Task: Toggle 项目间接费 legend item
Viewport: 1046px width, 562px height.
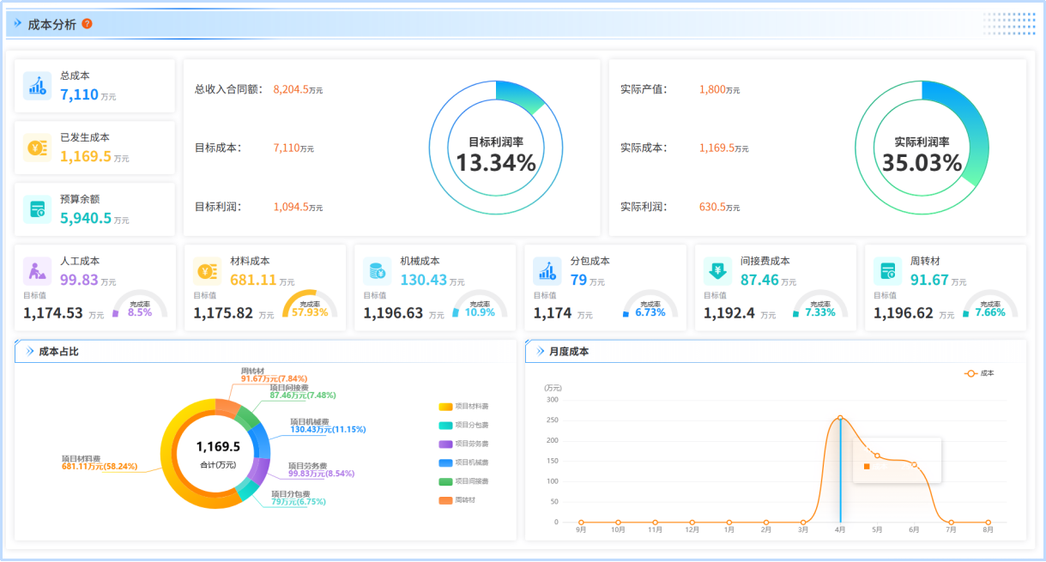Action: pyautogui.click(x=463, y=481)
